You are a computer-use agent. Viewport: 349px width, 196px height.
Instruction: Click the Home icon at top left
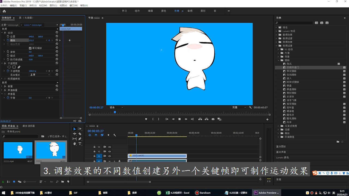[x=4, y=11]
